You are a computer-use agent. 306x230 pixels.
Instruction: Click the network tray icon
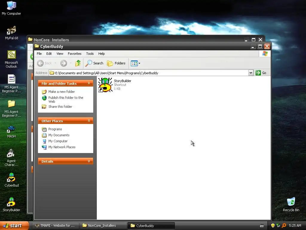pos(278,226)
